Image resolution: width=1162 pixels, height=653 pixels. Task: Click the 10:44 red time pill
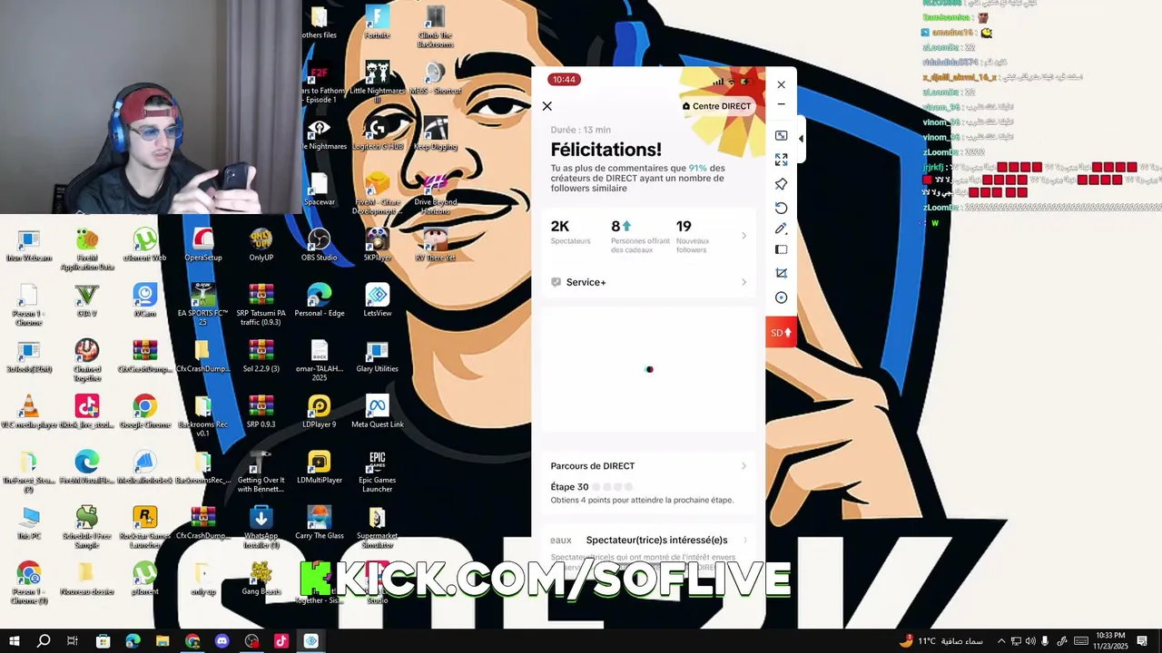click(x=564, y=80)
